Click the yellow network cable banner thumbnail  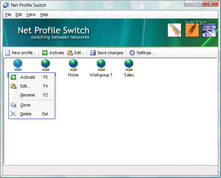click(x=174, y=30)
